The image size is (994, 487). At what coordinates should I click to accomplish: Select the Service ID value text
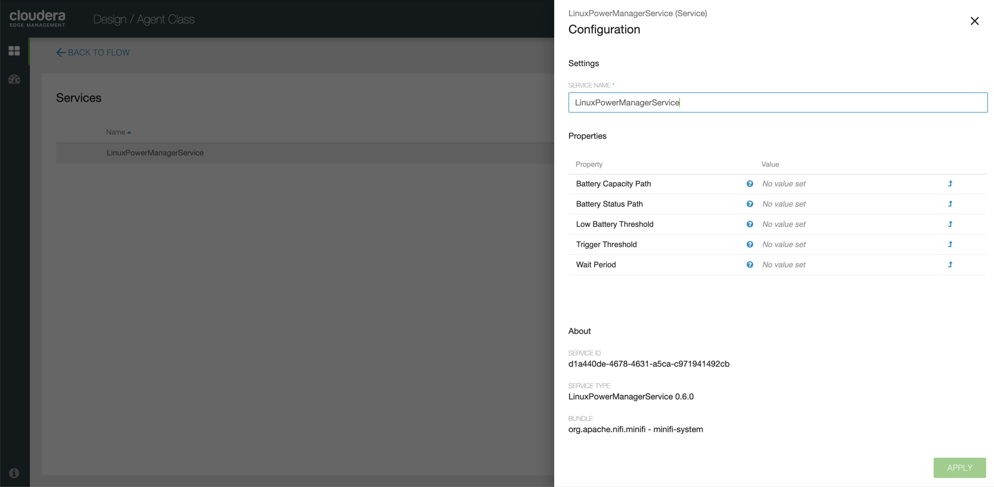click(x=649, y=364)
